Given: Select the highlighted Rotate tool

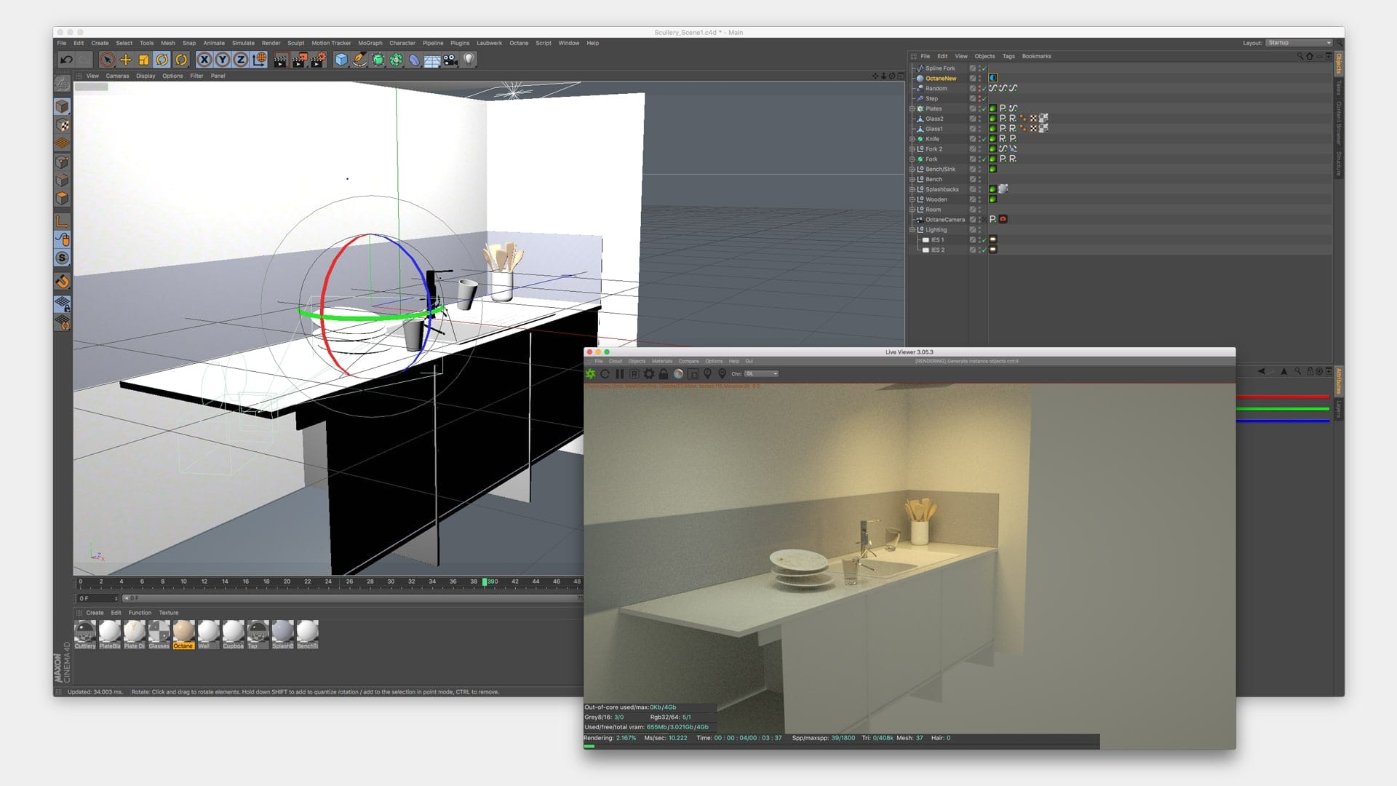Looking at the screenshot, I should [162, 60].
